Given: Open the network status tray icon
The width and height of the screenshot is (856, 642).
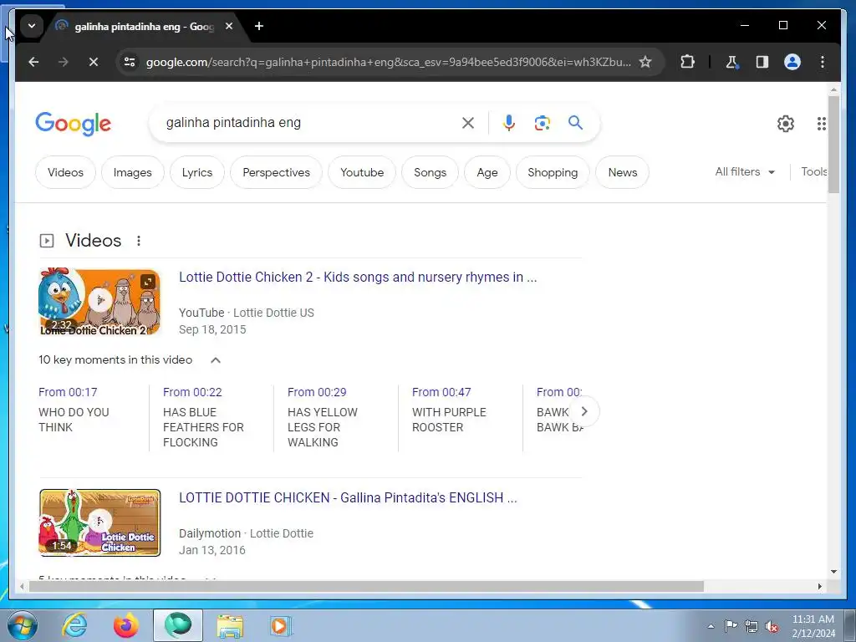Looking at the screenshot, I should pos(752,626).
